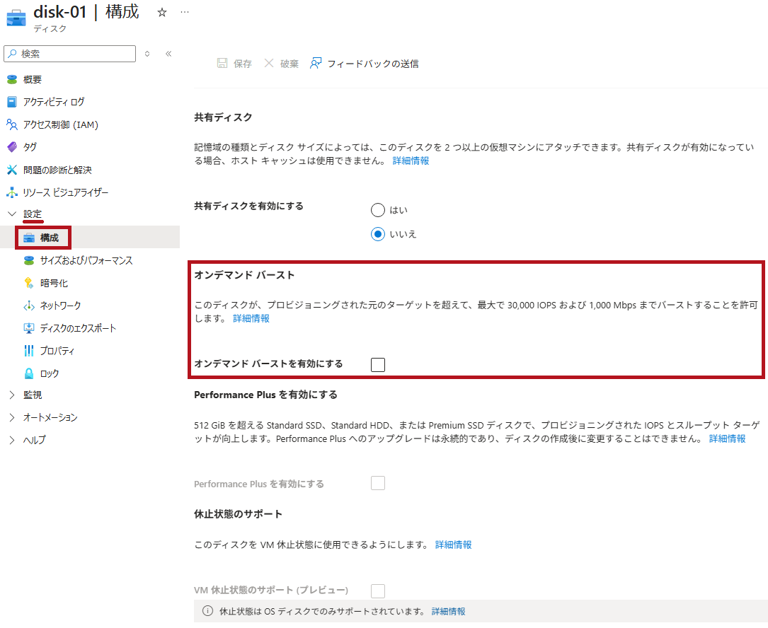Image resolution: width=768 pixels, height=628 pixels.
Task: Enable the オンデマンド バースト checkbox
Action: click(x=378, y=365)
